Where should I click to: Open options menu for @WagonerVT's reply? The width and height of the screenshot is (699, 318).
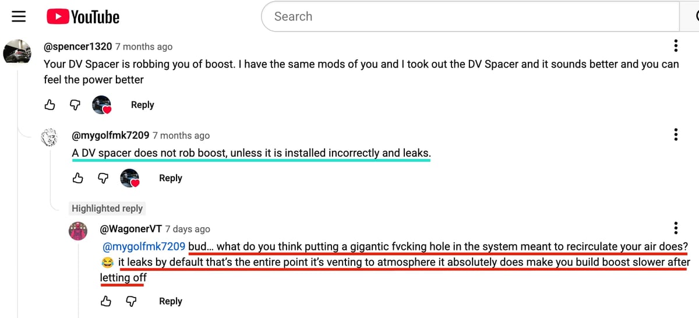click(x=675, y=228)
